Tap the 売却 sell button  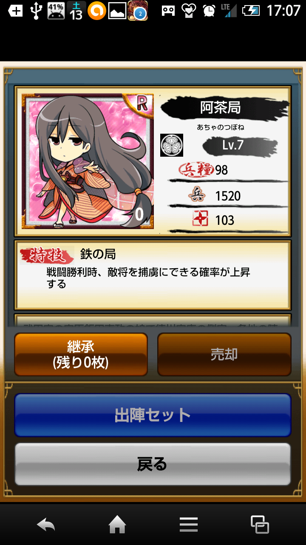pyautogui.click(x=224, y=354)
